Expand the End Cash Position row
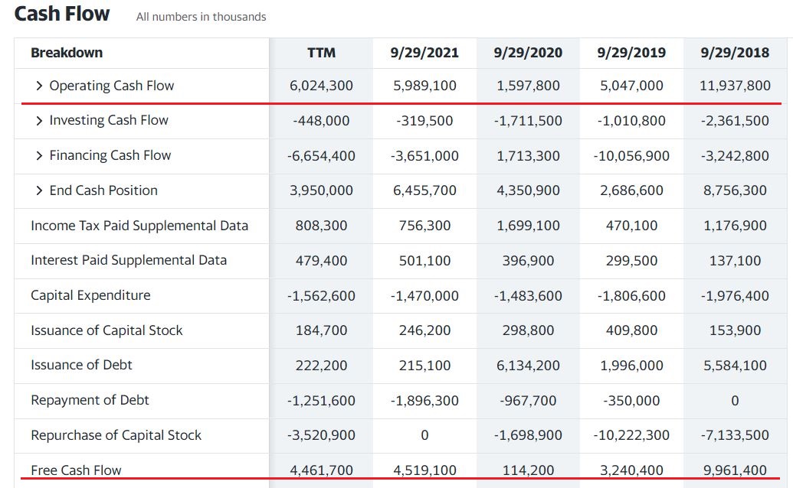The image size is (793, 488). (x=39, y=190)
